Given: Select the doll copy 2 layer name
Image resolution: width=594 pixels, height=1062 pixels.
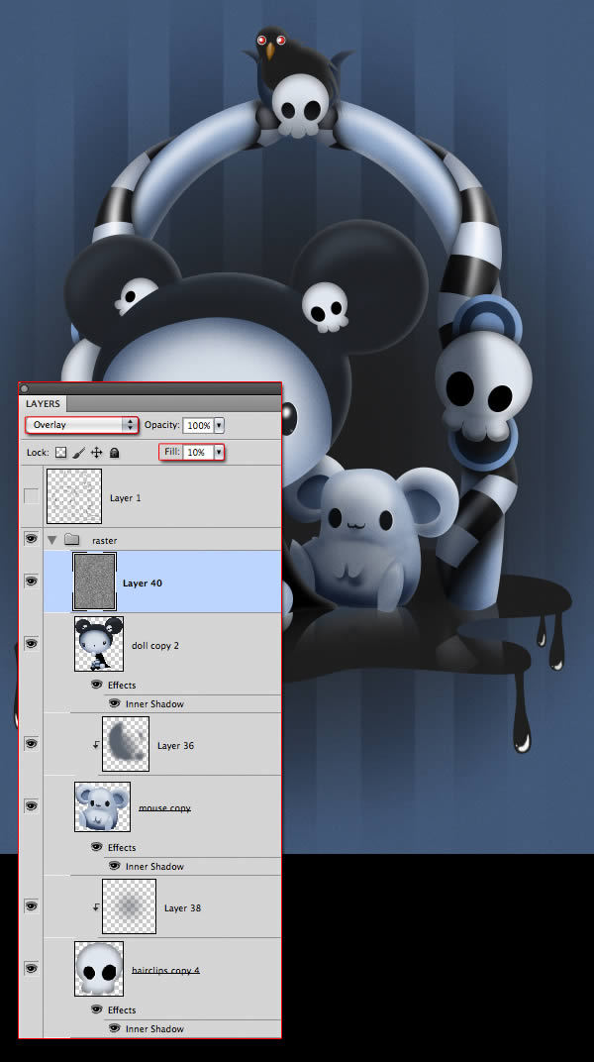Looking at the screenshot, I should tap(154, 646).
